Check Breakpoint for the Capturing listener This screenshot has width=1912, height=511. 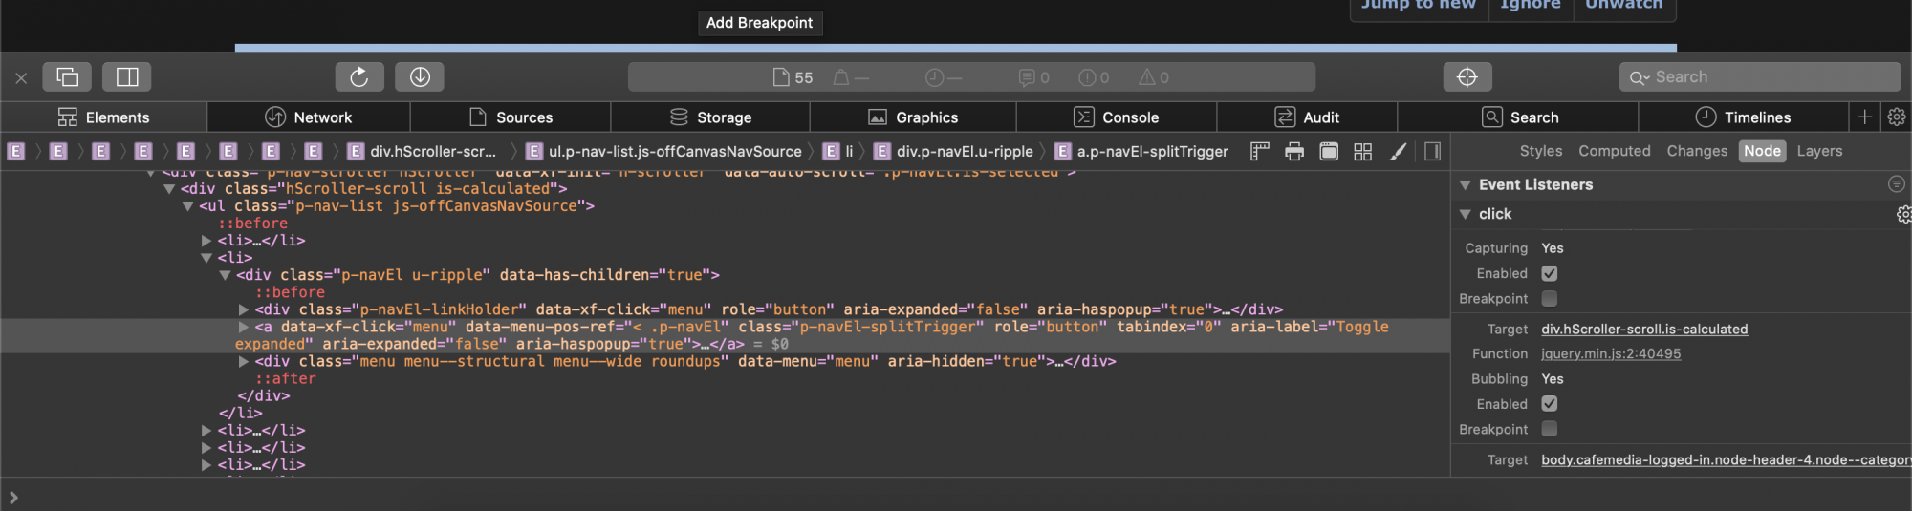click(x=1550, y=299)
